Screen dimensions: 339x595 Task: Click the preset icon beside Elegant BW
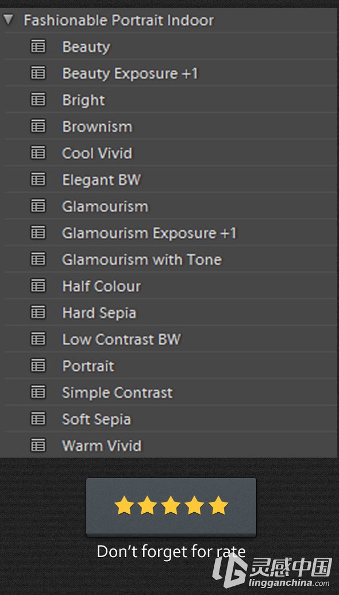click(x=38, y=179)
